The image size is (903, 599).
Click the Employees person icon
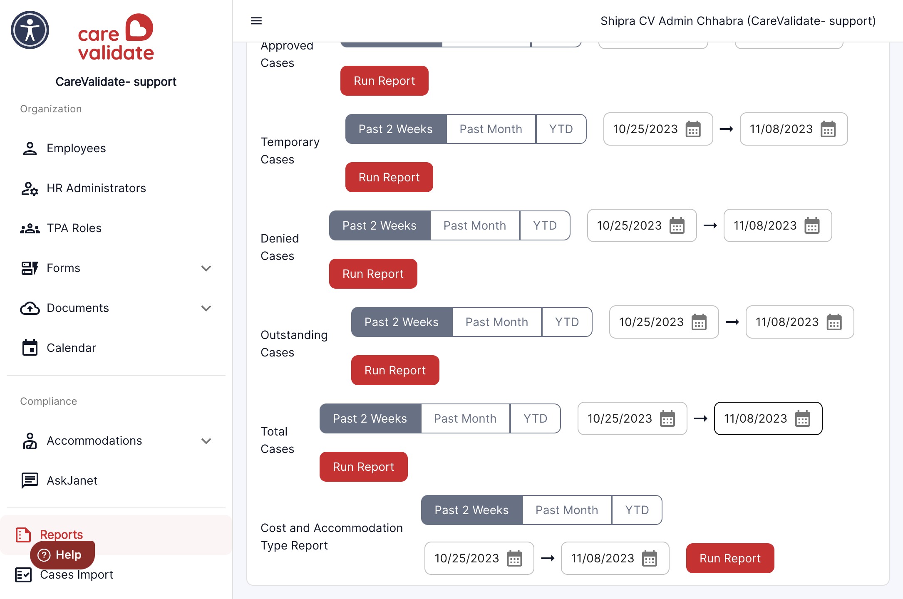(30, 149)
